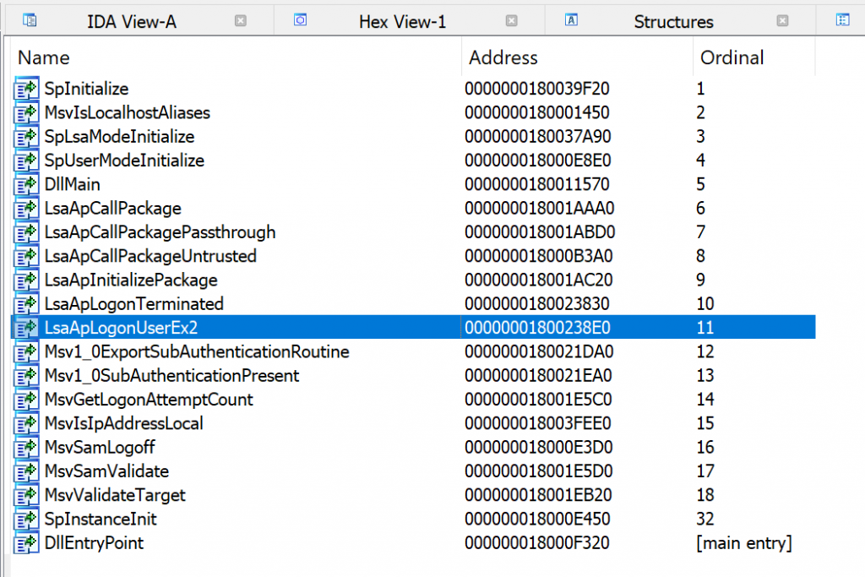Open the Hex View-1 tab

[402, 22]
